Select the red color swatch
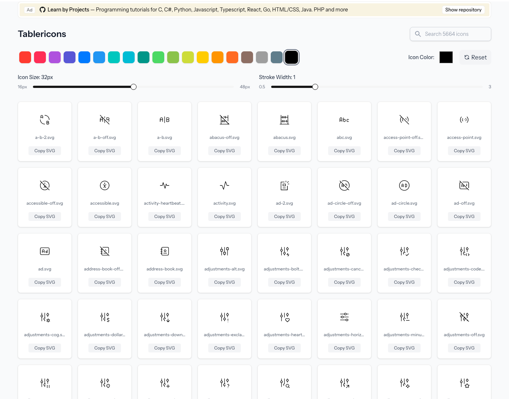The width and height of the screenshot is (509, 399). pyautogui.click(x=25, y=57)
